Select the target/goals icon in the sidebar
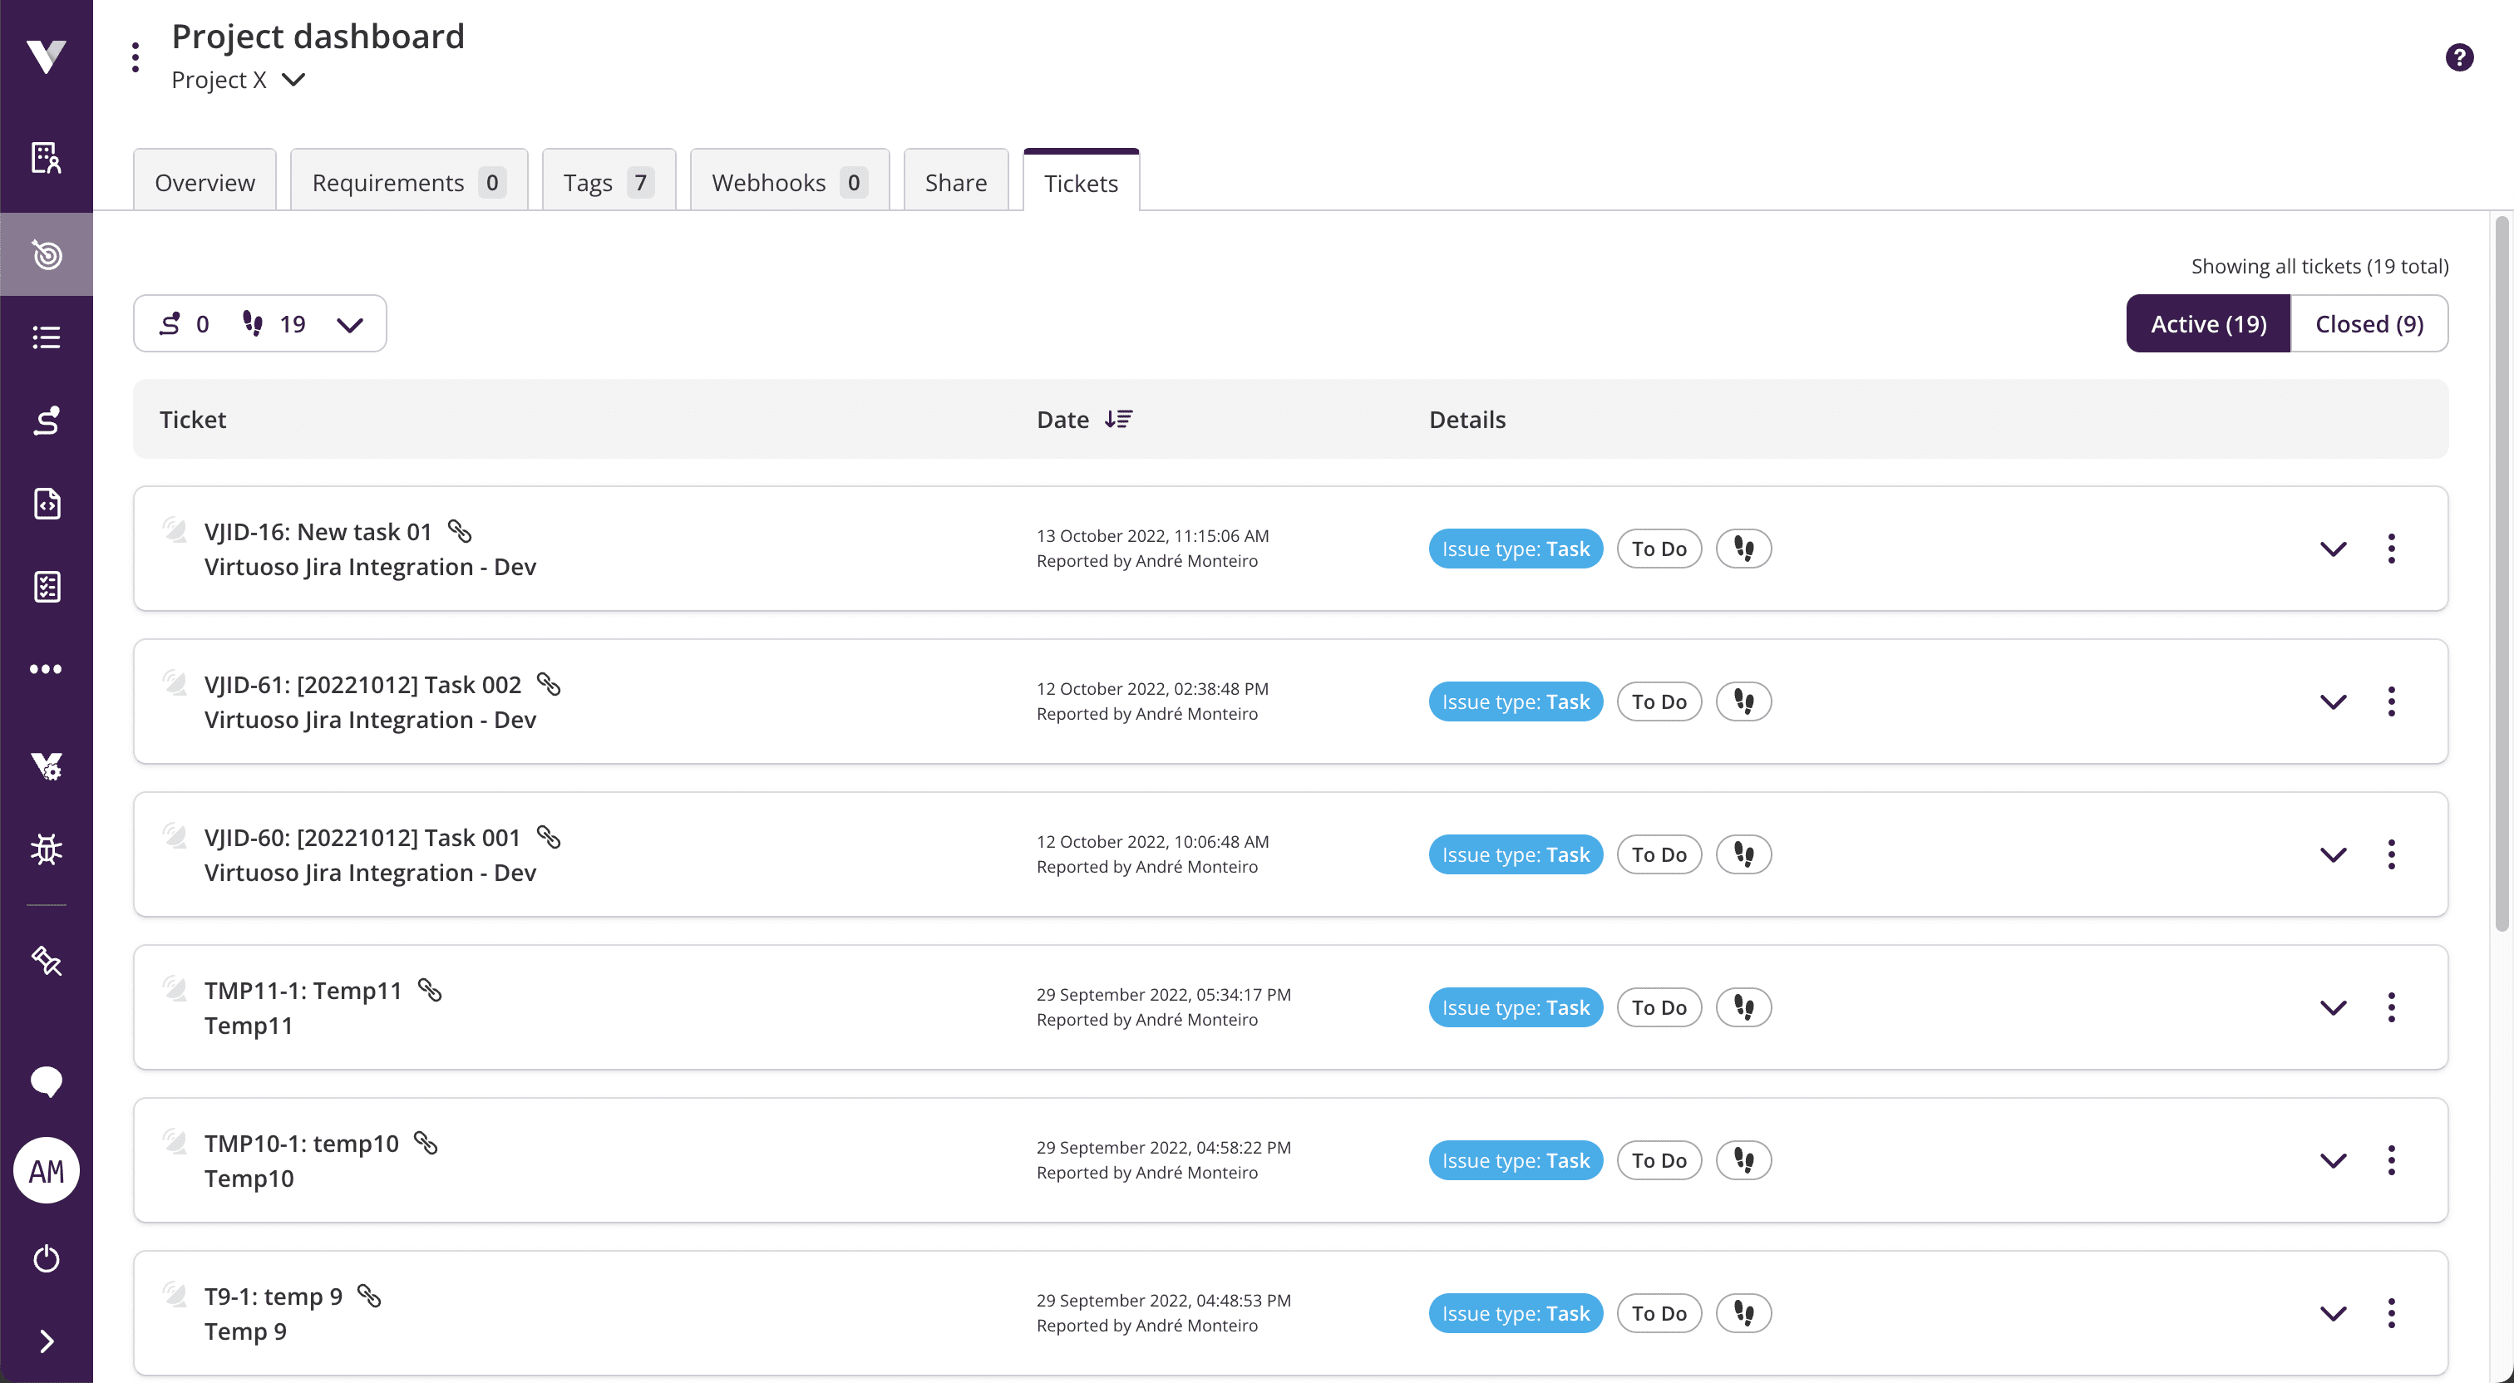Screen dimensions: 2514x1383 (46, 253)
